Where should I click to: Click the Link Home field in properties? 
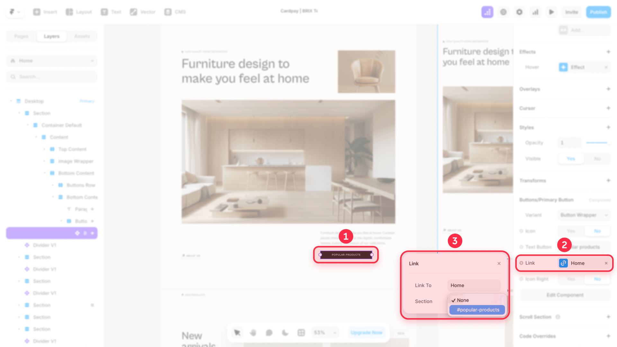[584, 263]
